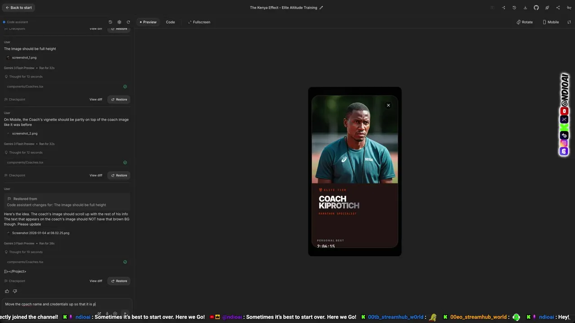The height and width of the screenshot is (323, 575).
Task: Click 'MARATHON SPECIALIST' text in preview
Action: tap(337, 214)
